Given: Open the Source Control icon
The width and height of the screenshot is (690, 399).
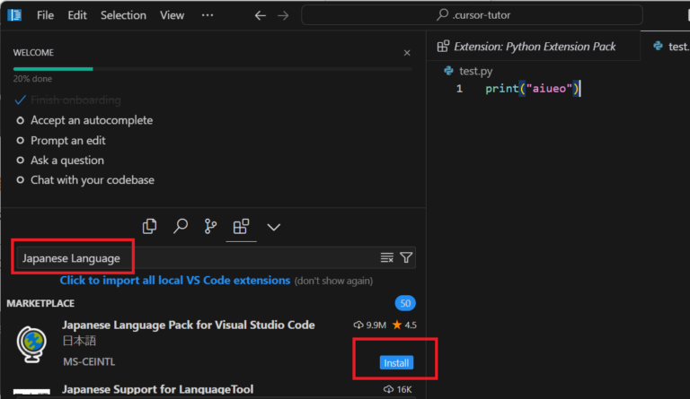Looking at the screenshot, I should click(210, 227).
